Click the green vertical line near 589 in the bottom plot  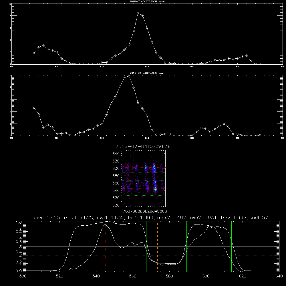click(186, 246)
